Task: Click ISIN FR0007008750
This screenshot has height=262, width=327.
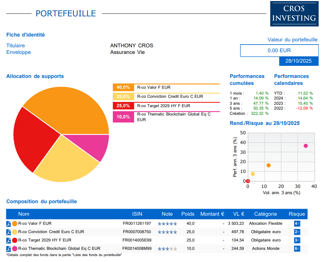Action: point(137,232)
